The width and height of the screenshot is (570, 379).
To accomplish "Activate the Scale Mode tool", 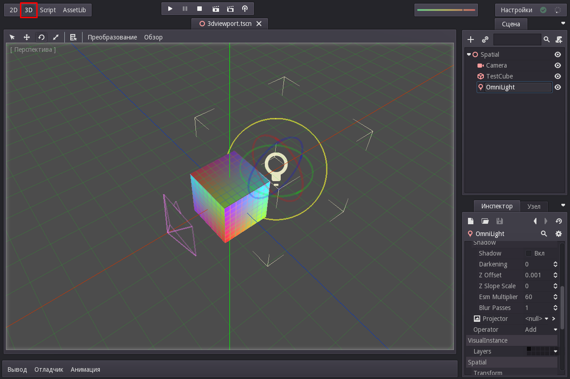I will click(56, 37).
